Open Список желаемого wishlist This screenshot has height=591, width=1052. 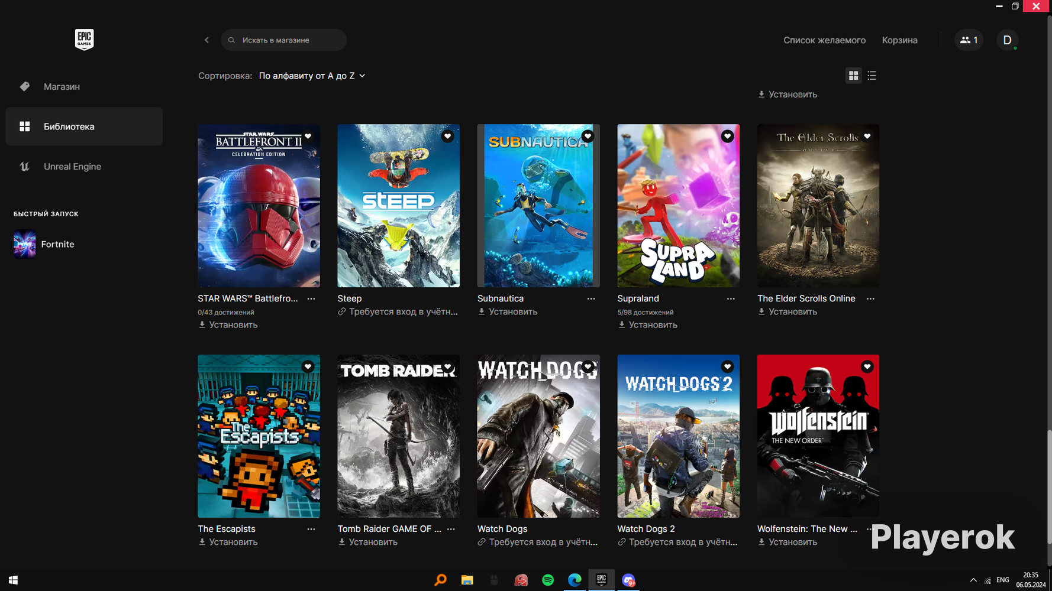(824, 40)
